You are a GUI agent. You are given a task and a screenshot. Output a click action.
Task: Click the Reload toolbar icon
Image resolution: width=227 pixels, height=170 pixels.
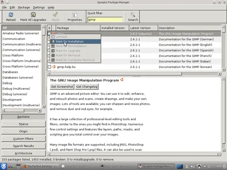(11, 14)
